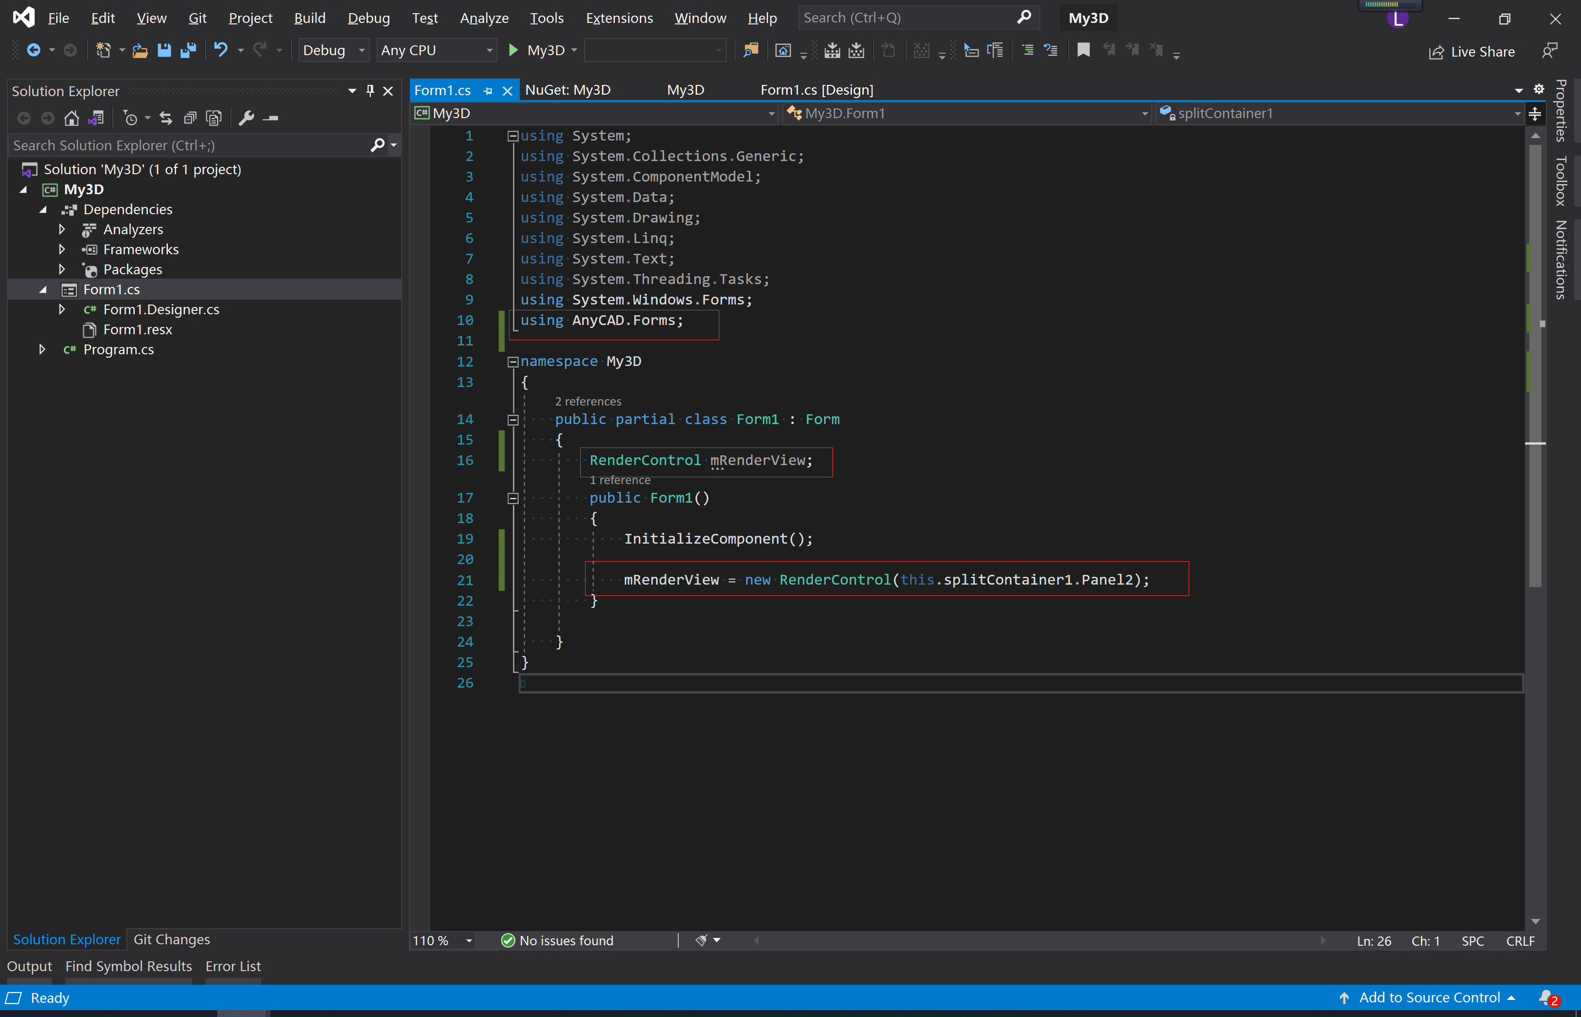The height and width of the screenshot is (1017, 1581).
Task: Click the editor tab settings gear icon
Action: coord(1539,89)
